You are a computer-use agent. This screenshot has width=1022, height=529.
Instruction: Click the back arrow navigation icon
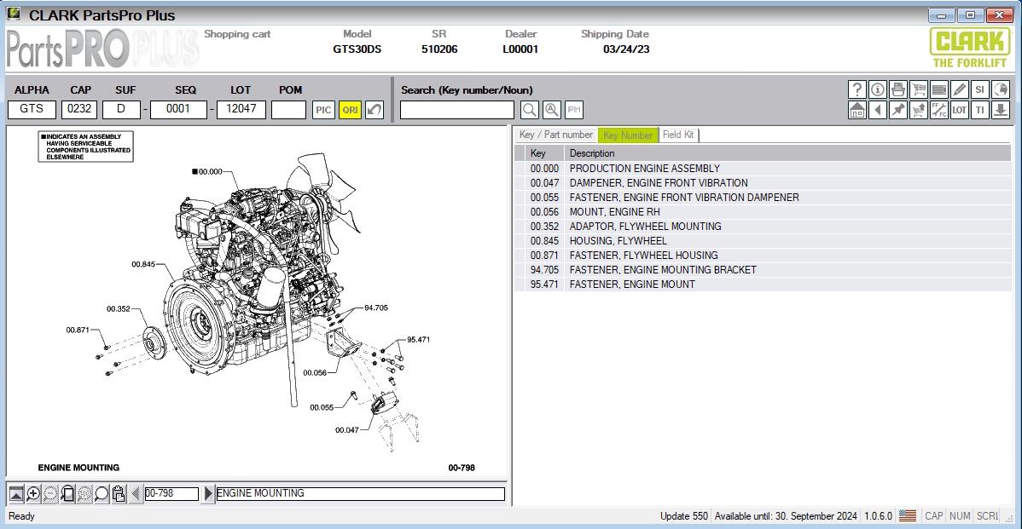tap(877, 109)
